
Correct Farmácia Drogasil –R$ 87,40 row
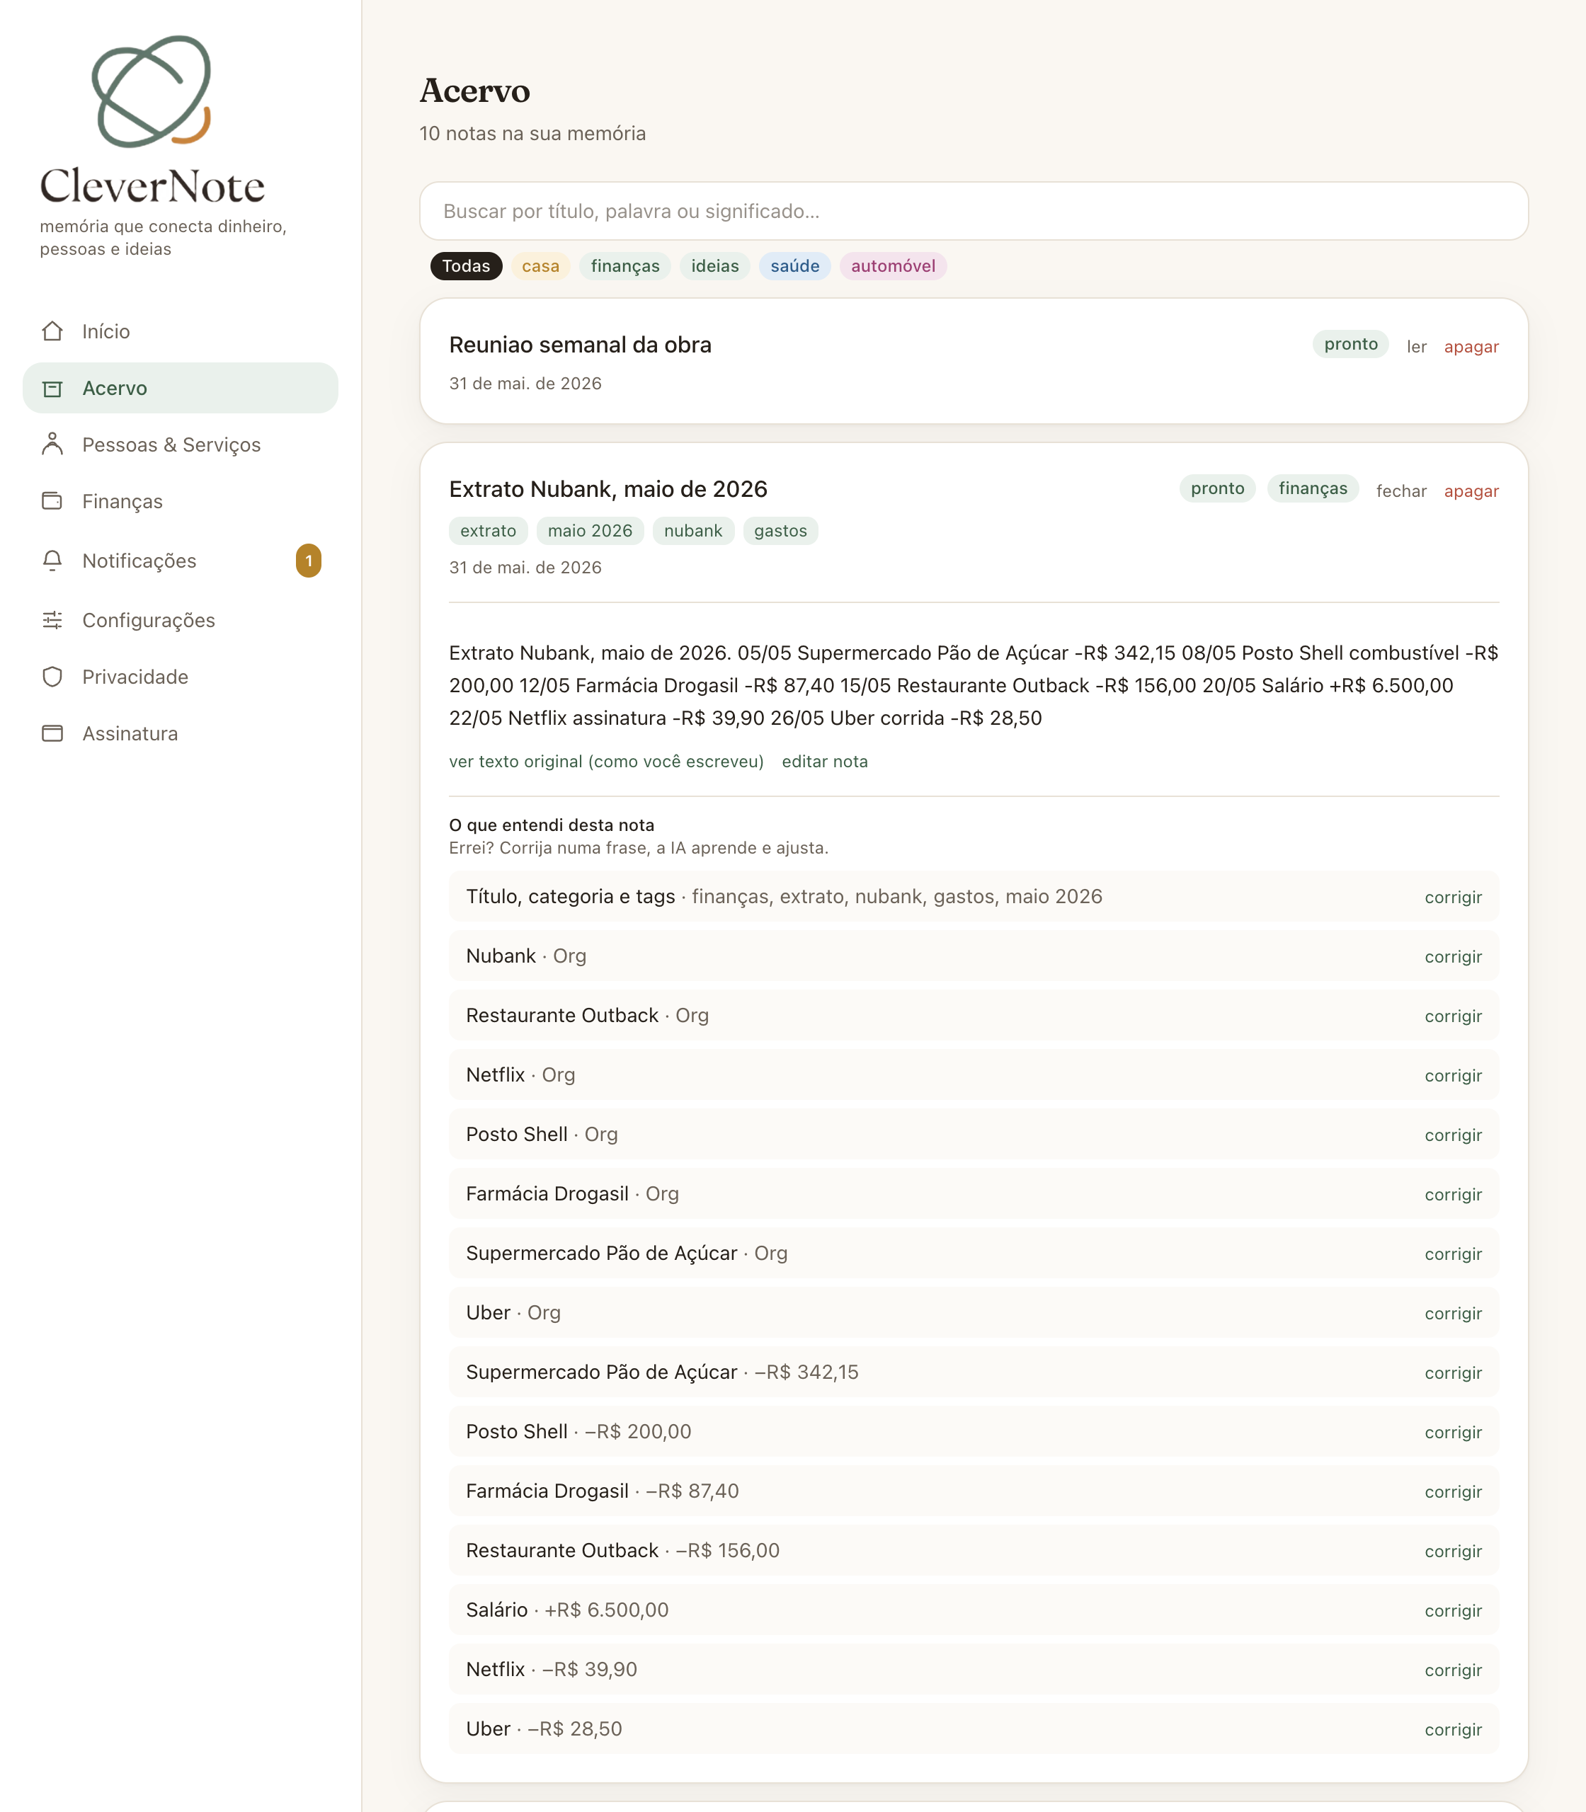[1453, 1491]
